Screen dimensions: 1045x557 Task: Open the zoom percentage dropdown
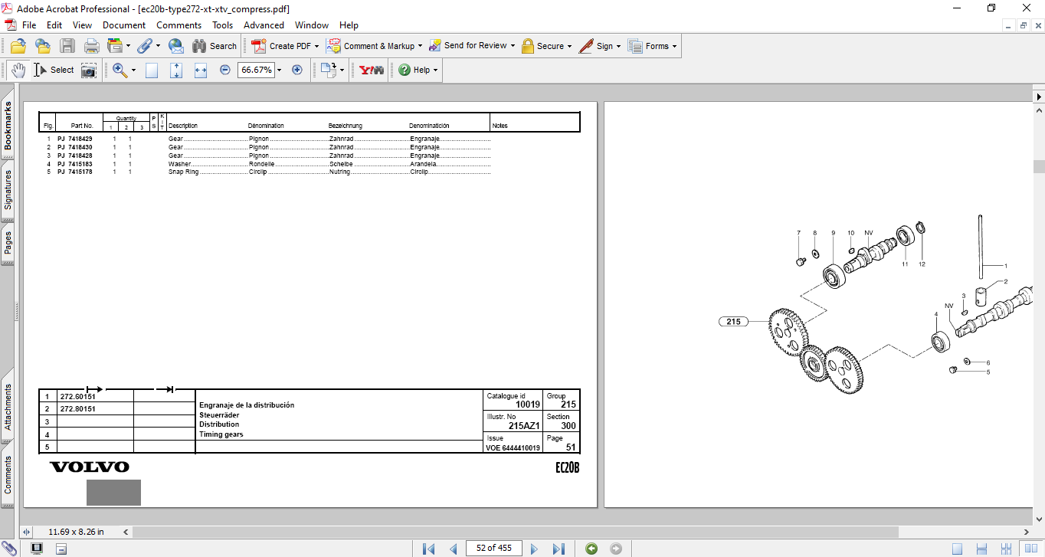(279, 70)
